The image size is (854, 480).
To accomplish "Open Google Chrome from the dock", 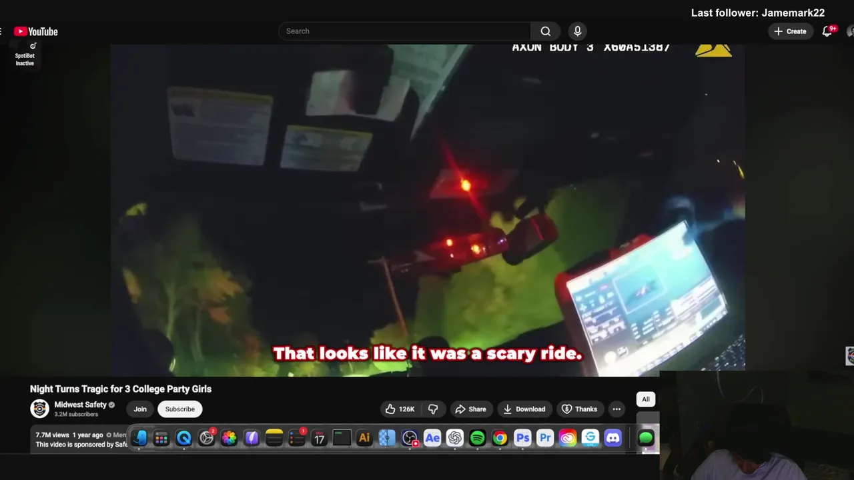I will (500, 438).
